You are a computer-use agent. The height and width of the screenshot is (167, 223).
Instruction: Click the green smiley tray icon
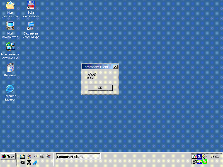[205, 161]
